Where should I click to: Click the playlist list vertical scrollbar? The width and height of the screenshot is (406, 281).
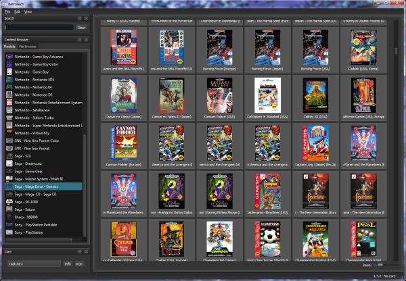[x=85, y=185]
